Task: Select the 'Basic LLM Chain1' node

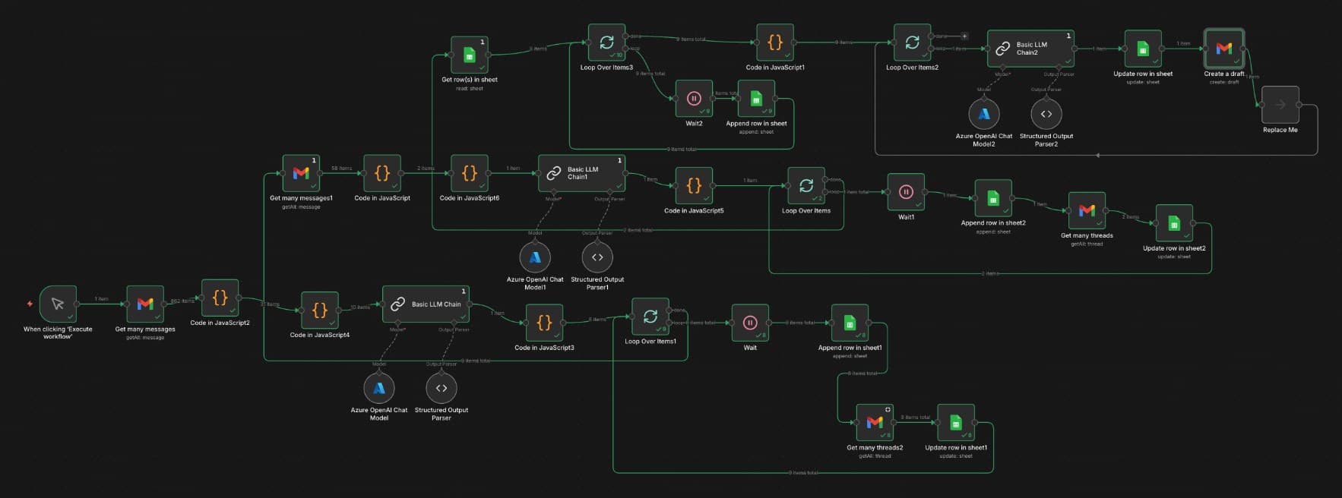Action: [582, 173]
